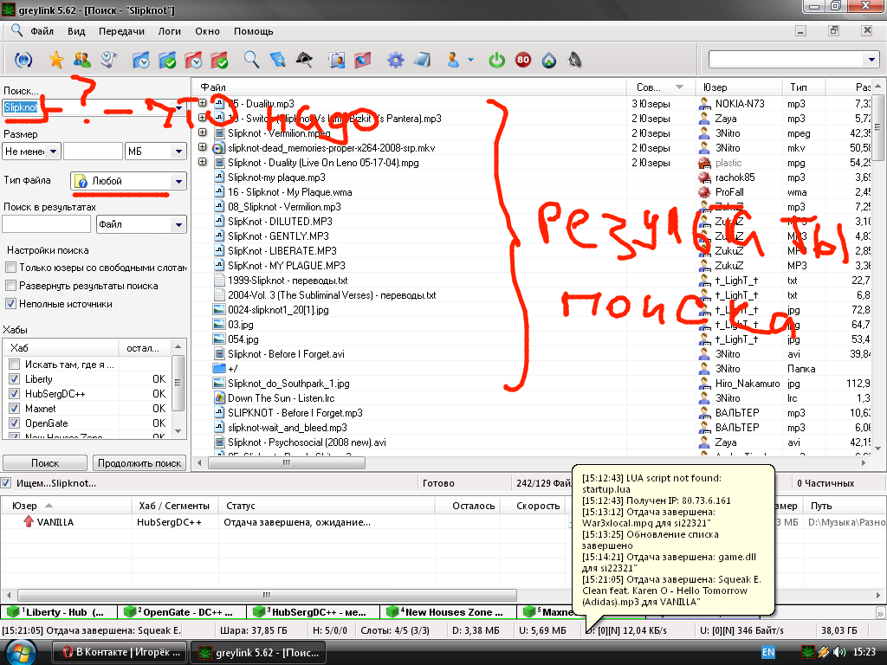Click the Продолжить поиск button
The width and height of the screenshot is (887, 665).
(x=139, y=463)
